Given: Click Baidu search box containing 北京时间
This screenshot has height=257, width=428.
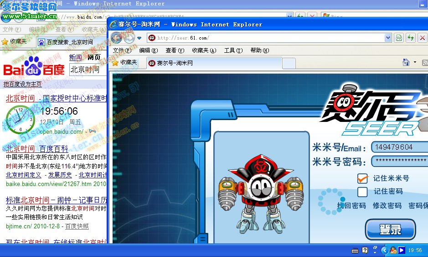Looking at the screenshot, I should (88, 70).
